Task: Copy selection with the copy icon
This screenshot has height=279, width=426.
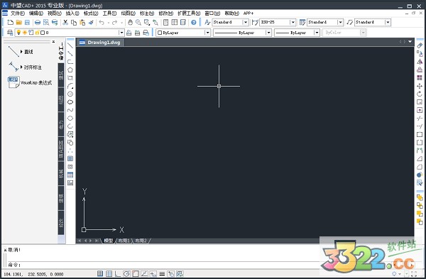Action: 74,22
